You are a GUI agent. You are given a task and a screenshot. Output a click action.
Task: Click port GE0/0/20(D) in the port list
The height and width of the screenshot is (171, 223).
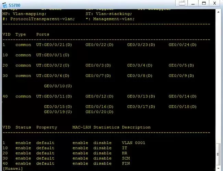point(98,111)
